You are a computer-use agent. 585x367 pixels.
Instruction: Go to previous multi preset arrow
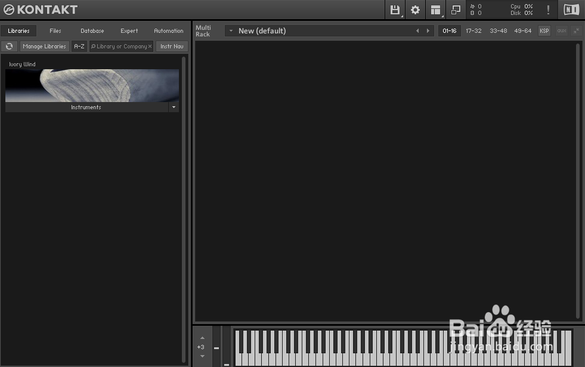pyautogui.click(x=417, y=30)
